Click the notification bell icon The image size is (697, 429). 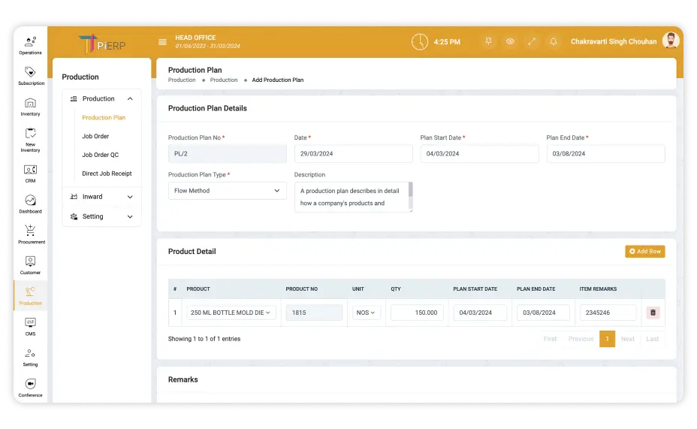[554, 42]
